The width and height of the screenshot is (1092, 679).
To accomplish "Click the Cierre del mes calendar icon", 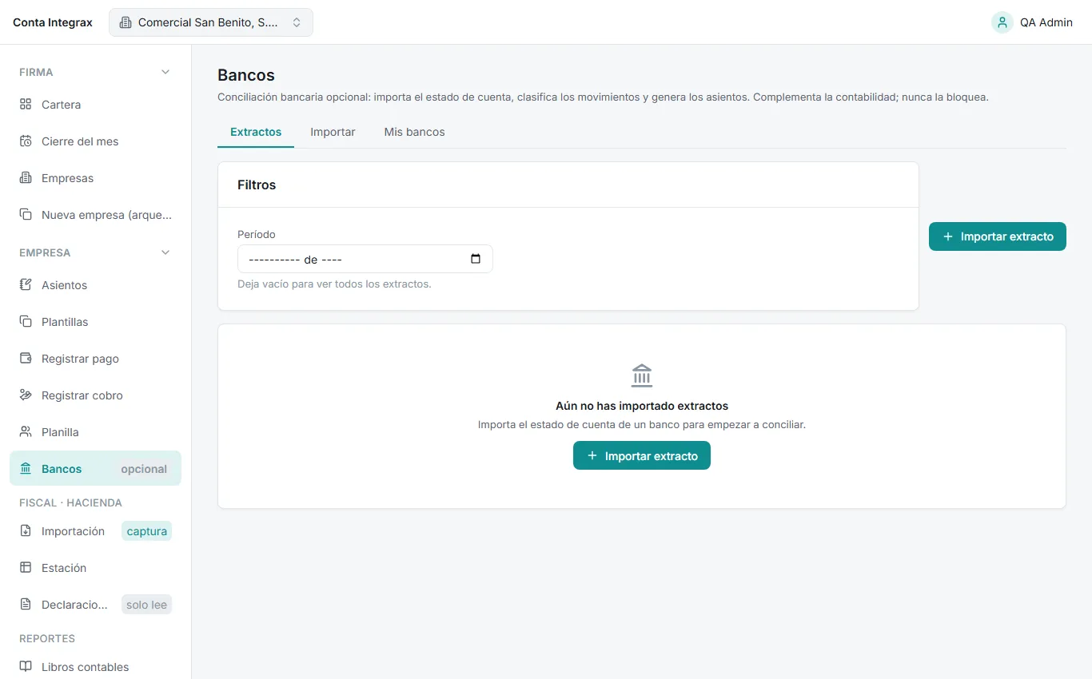I will coord(26,141).
